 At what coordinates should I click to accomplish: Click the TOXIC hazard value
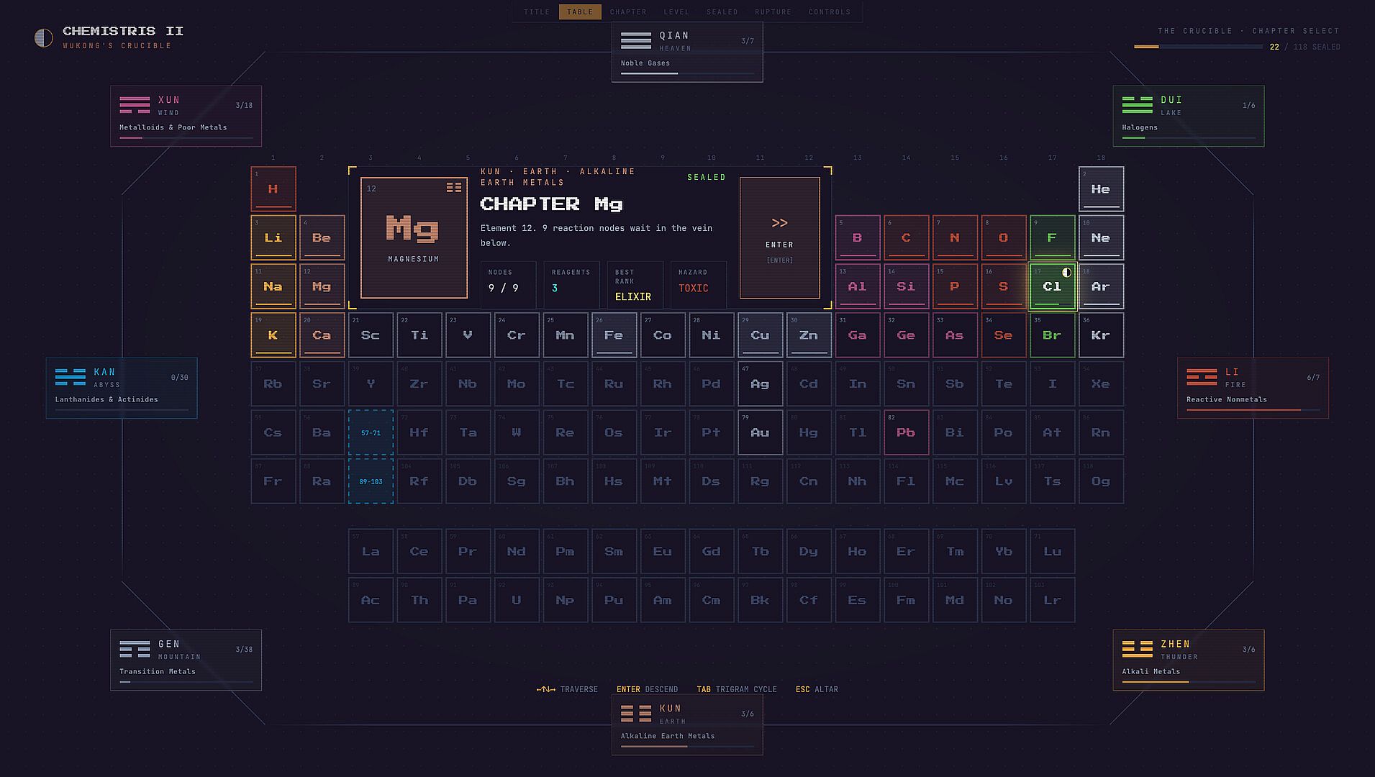pos(694,288)
